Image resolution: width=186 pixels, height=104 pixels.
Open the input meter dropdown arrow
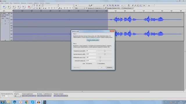(61, 8)
